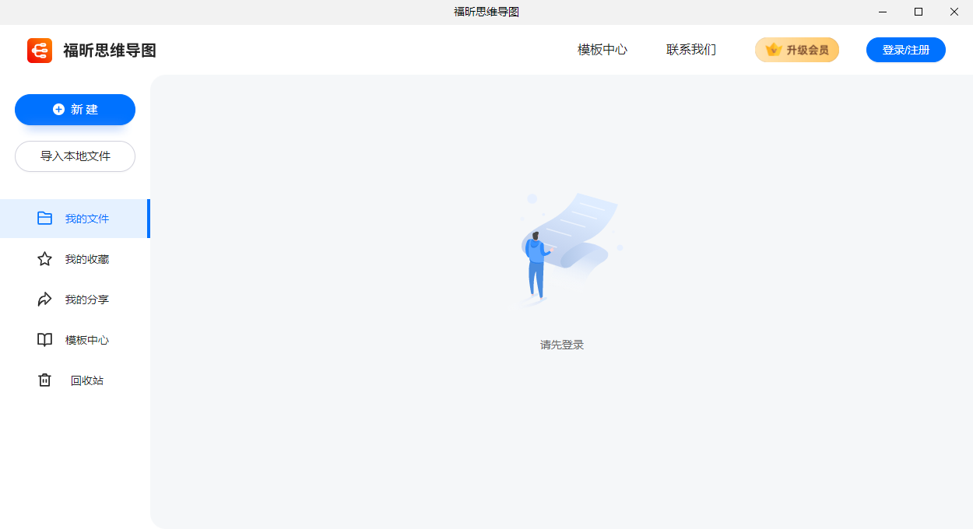Open 联系我们 from the top navigation
The image size is (973, 529).
[x=690, y=49]
